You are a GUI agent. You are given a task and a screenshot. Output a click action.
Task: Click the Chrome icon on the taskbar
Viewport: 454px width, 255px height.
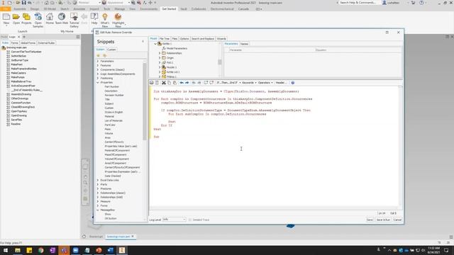tap(41, 250)
